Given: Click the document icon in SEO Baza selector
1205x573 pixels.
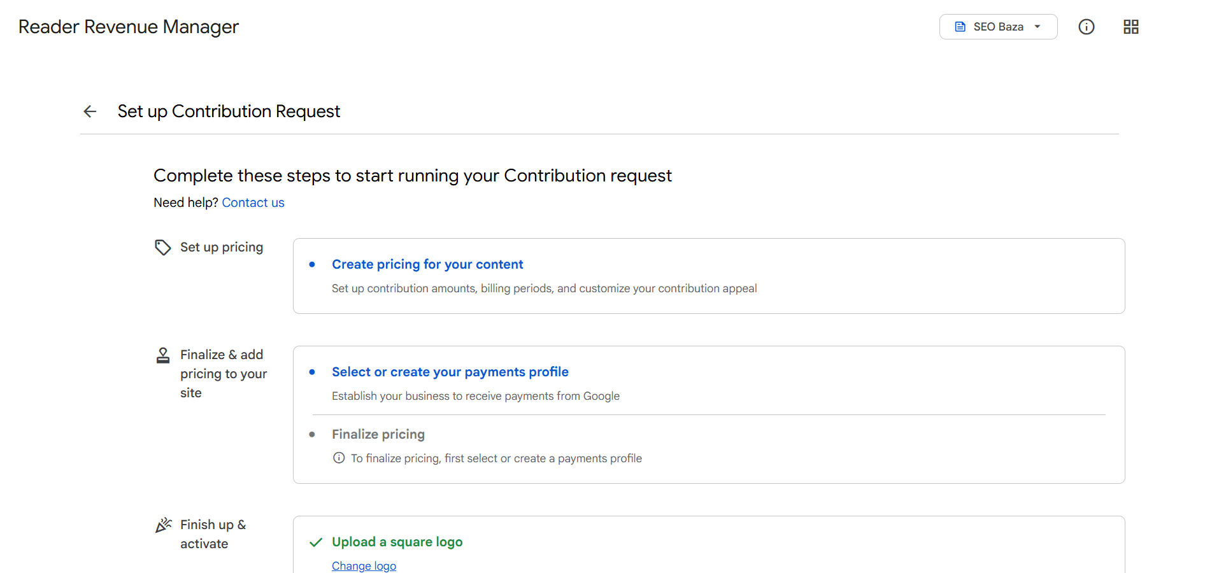Looking at the screenshot, I should pyautogui.click(x=960, y=27).
